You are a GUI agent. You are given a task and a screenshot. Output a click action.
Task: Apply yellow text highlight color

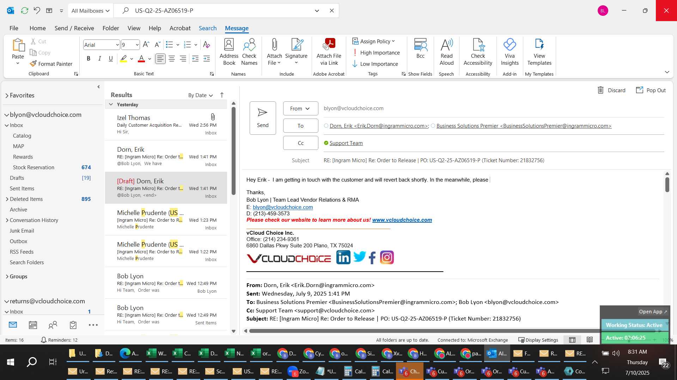123,58
